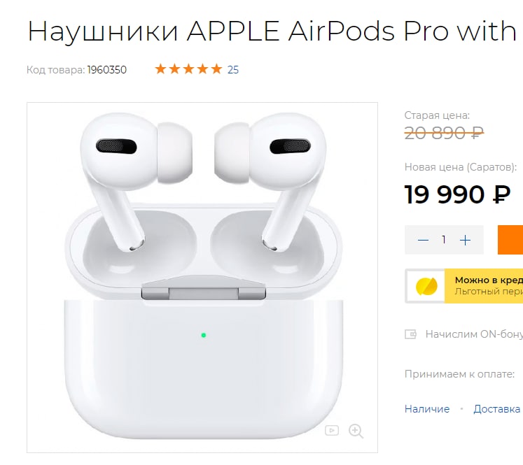Click the yellow credit logo icon

426,286
